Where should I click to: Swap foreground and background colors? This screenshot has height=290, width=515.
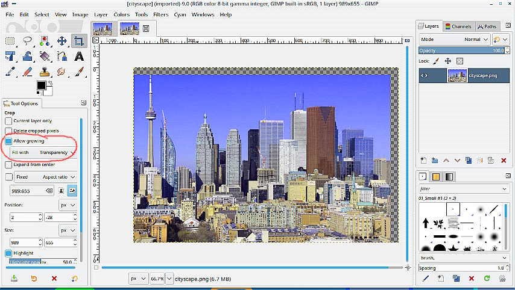[x=50, y=83]
